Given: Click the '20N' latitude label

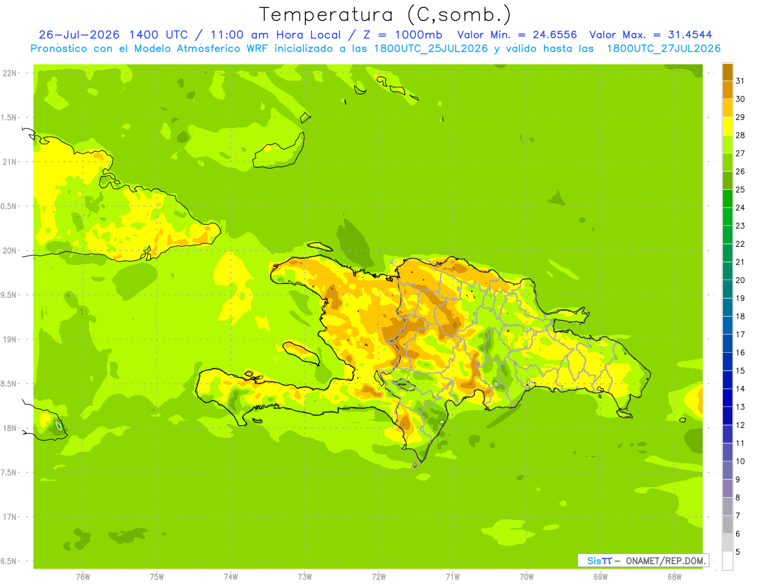Looking at the screenshot, I should pyautogui.click(x=10, y=251).
